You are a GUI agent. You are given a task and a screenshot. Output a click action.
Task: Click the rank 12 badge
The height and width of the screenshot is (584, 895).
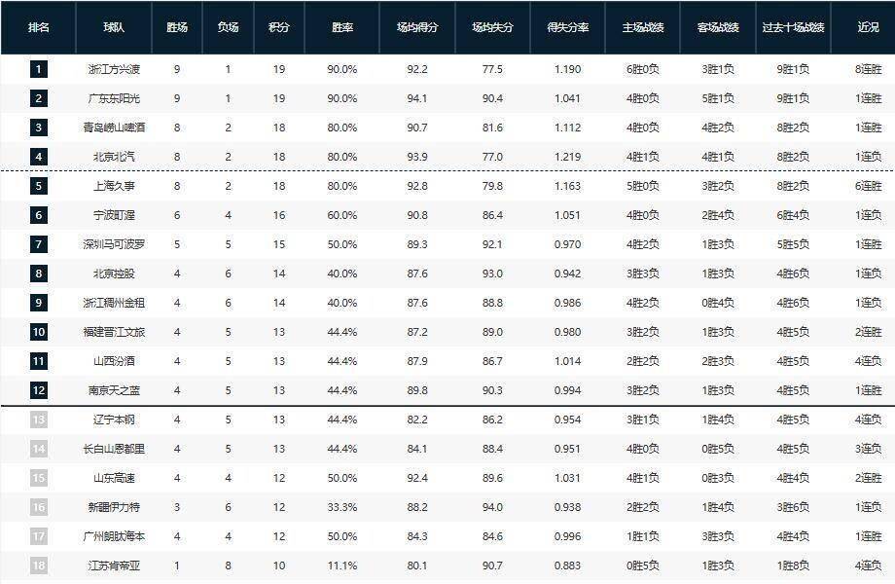[38, 390]
